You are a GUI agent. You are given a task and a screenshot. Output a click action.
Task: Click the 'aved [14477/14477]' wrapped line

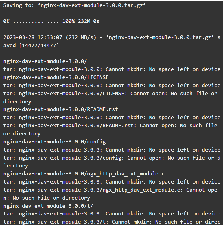pyautogui.click(x=31, y=46)
